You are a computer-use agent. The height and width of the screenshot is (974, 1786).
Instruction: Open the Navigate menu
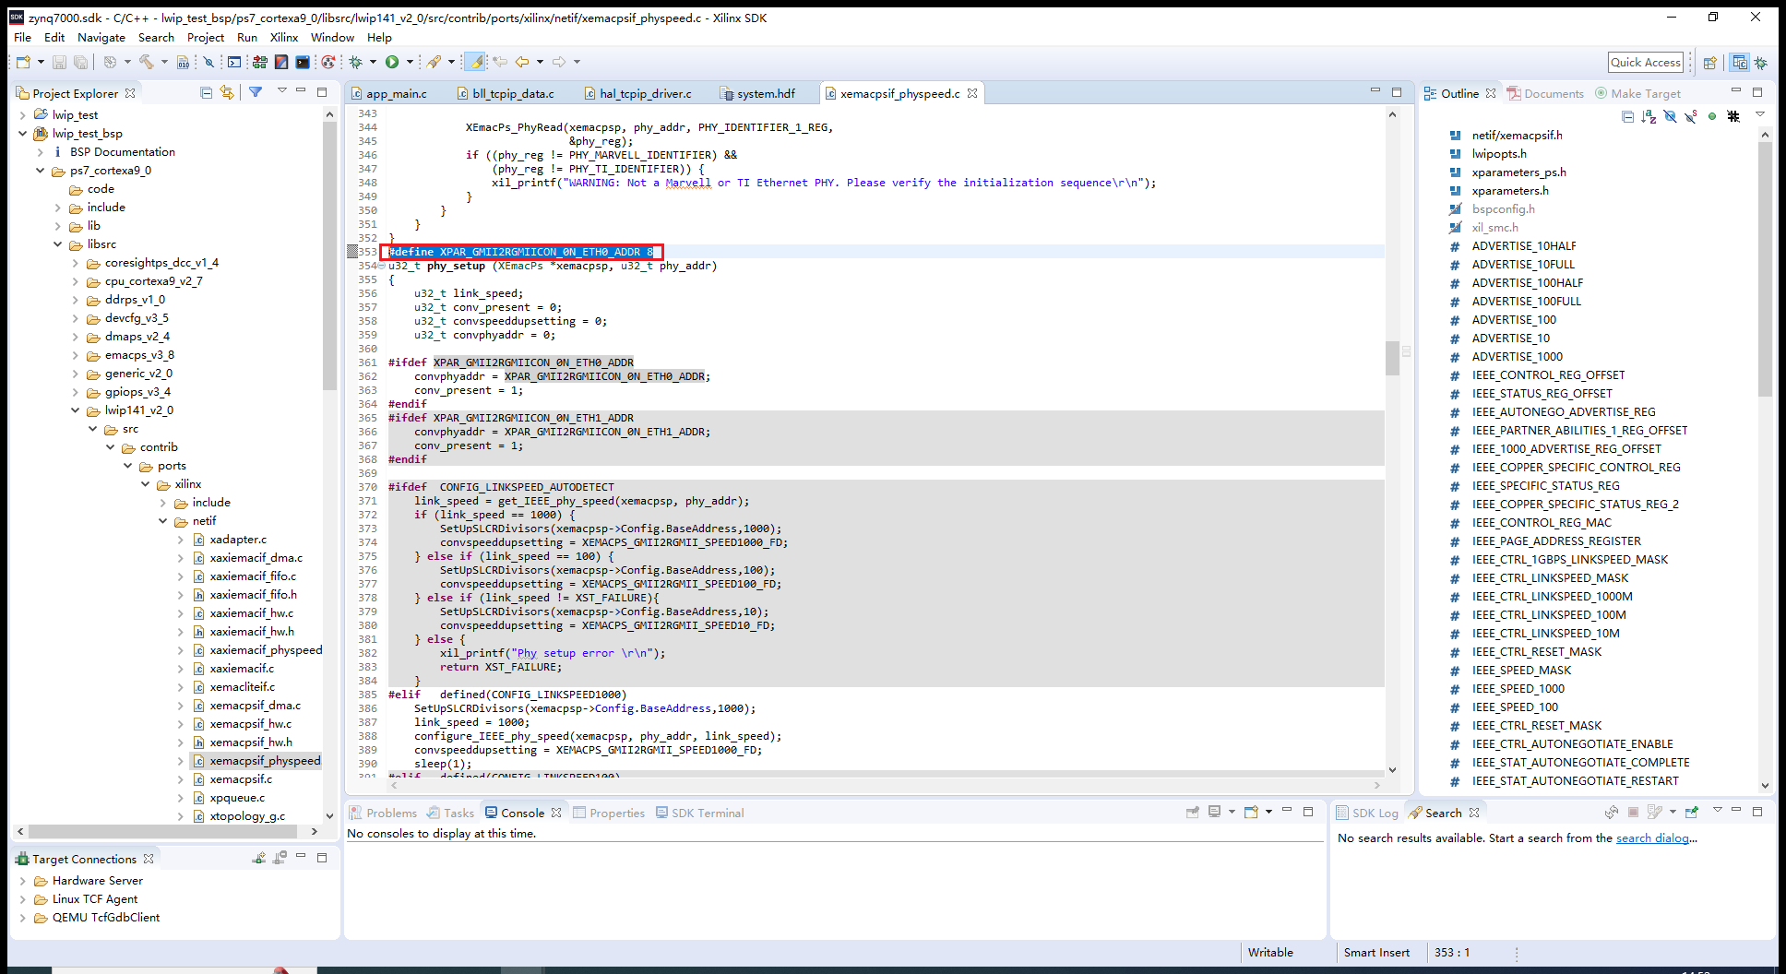click(101, 38)
